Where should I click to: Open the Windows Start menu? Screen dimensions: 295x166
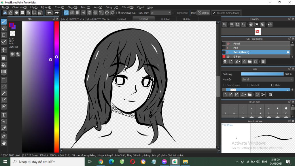click(5, 162)
